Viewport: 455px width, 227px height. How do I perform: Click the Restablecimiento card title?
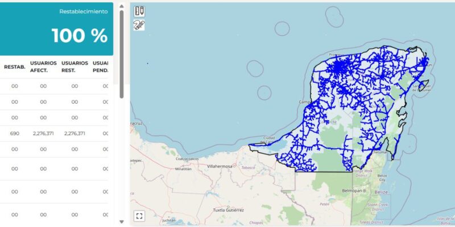point(83,11)
